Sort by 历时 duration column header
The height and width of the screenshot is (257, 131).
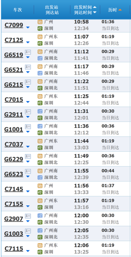coord(115,10)
